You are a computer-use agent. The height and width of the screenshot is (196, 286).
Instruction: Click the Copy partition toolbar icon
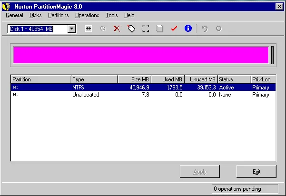[159, 29]
